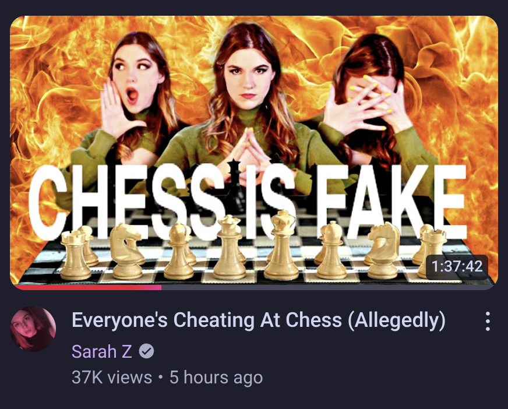Screen dimensions: 508x409
Task: Click the gray unwatched part of the progress bar
Action: pyautogui.click(x=328, y=287)
